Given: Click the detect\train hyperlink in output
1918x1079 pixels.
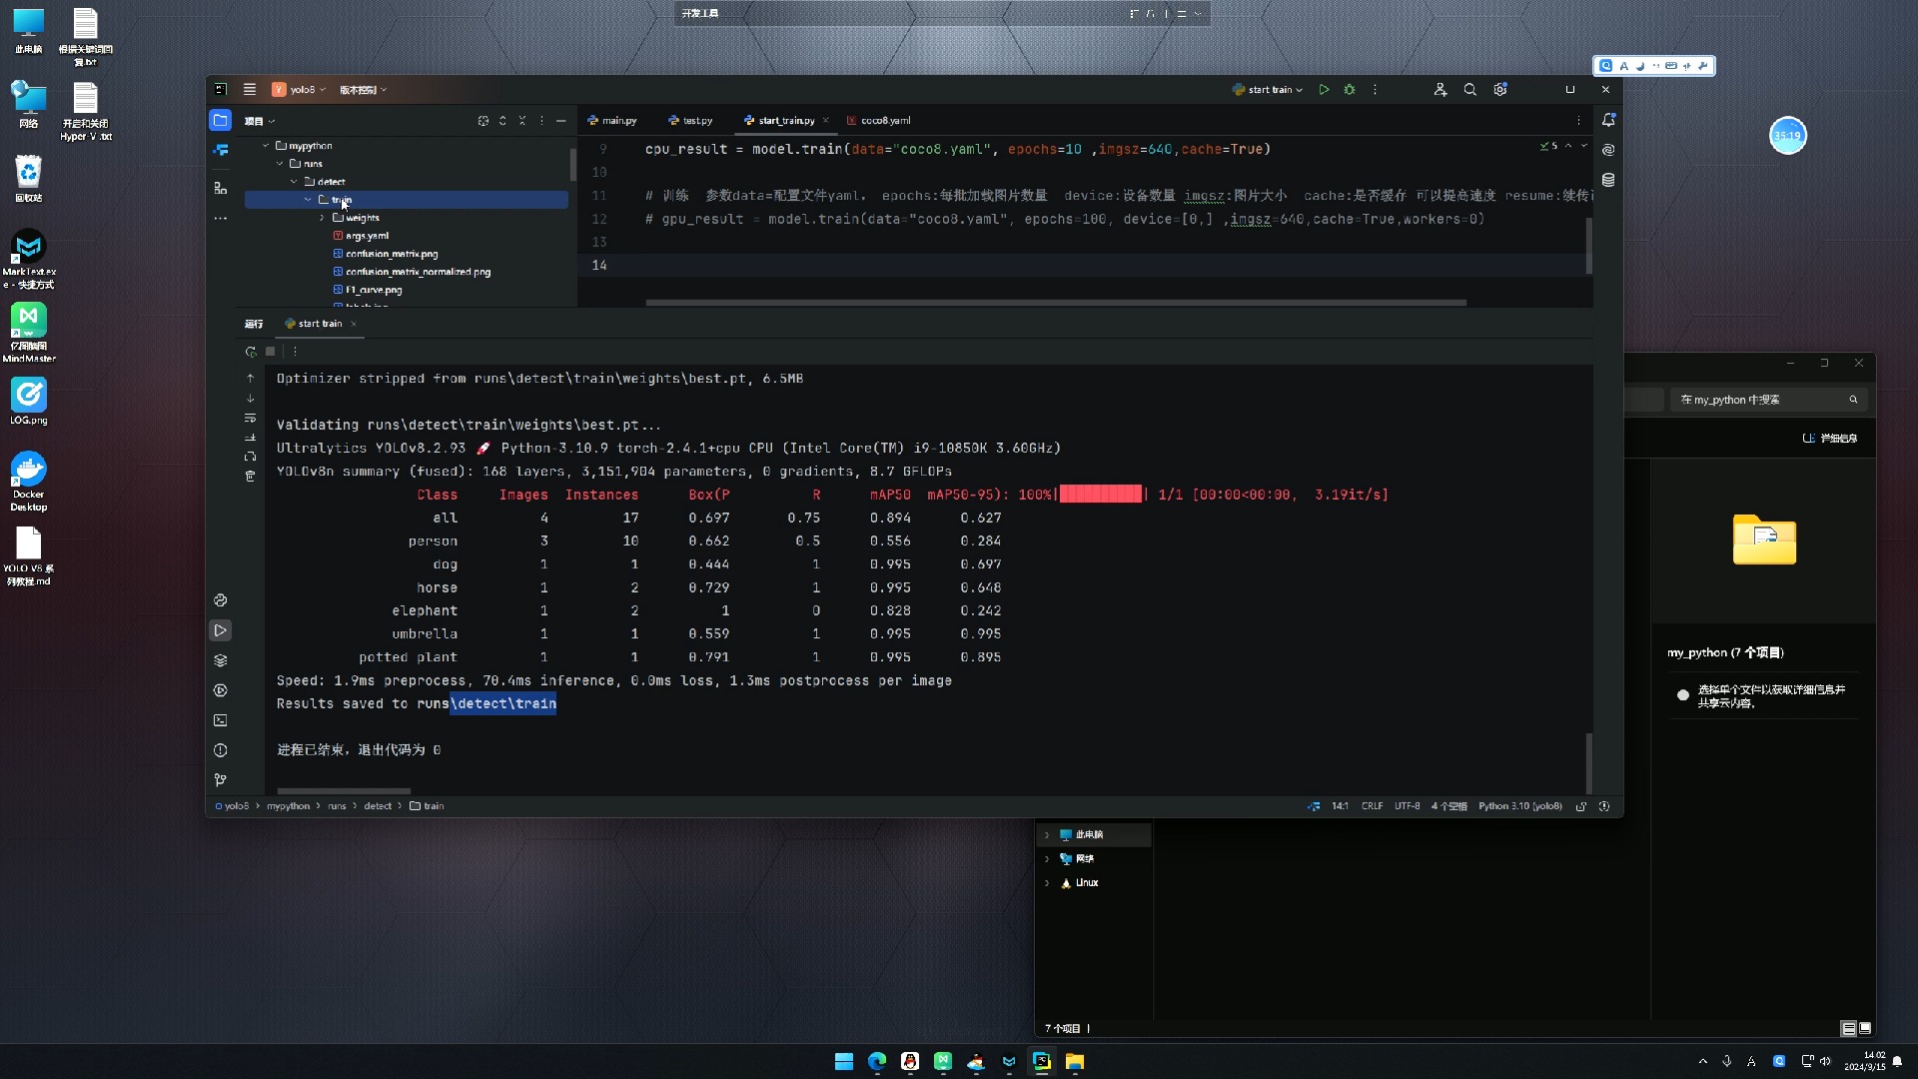Looking at the screenshot, I should point(504,702).
